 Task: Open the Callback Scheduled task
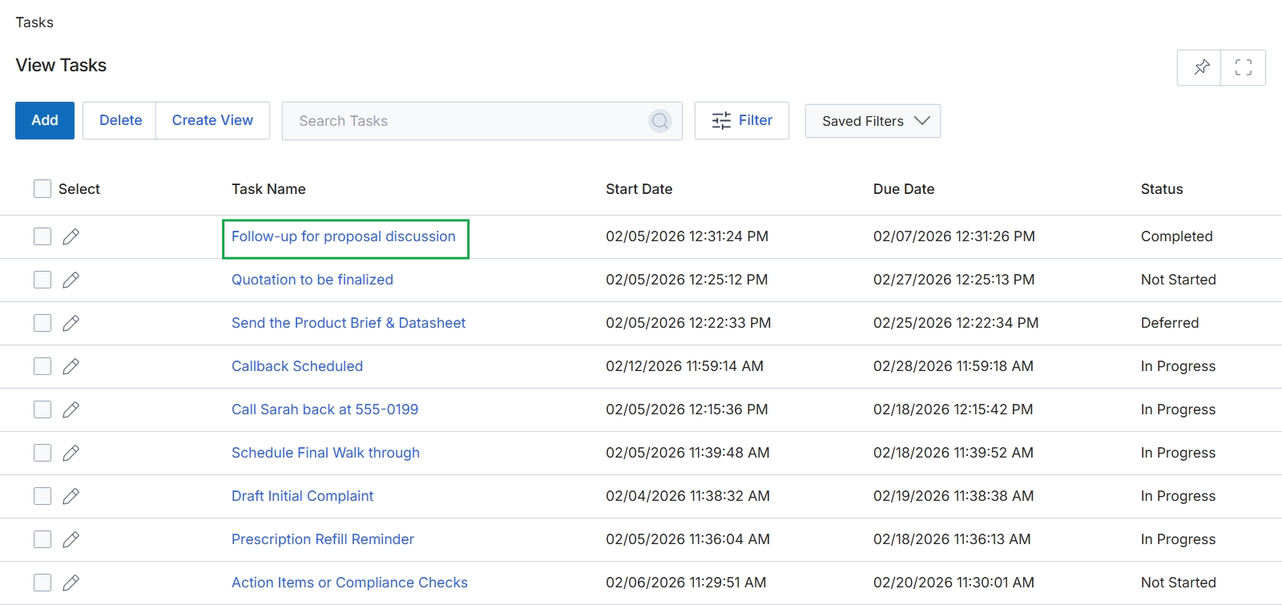(297, 366)
